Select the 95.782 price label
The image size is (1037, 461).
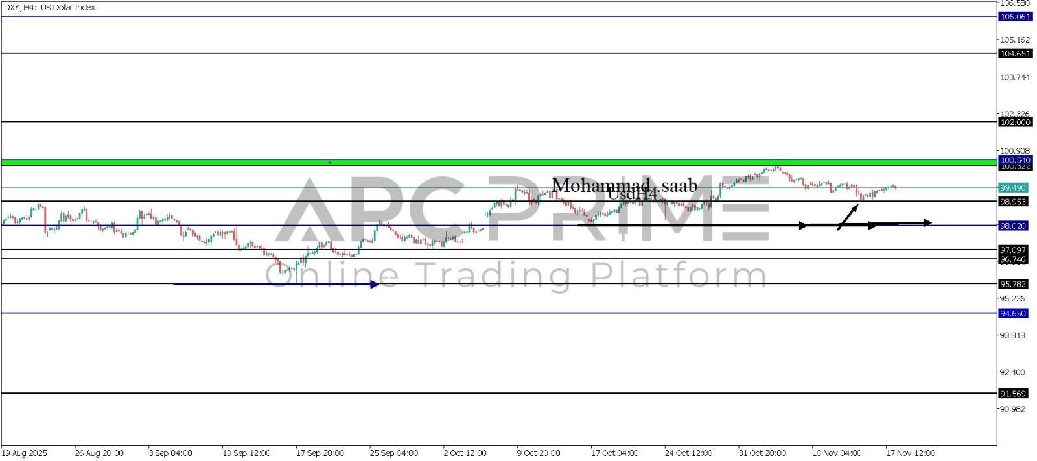tap(1013, 284)
